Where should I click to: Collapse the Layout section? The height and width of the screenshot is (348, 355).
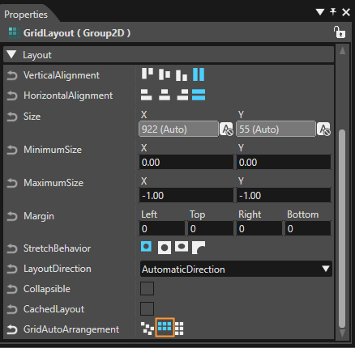click(x=11, y=54)
